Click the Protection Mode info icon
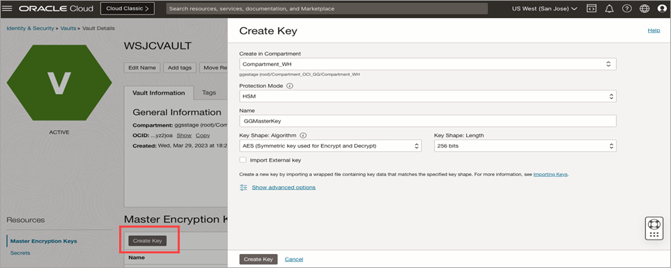The height and width of the screenshot is (268, 671). point(290,86)
